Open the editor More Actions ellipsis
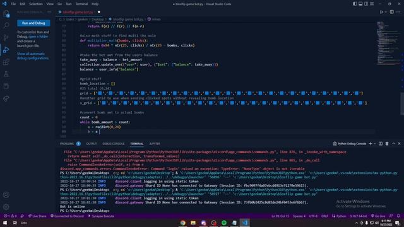Viewport: 404px width, 227px height. pos(398,12)
